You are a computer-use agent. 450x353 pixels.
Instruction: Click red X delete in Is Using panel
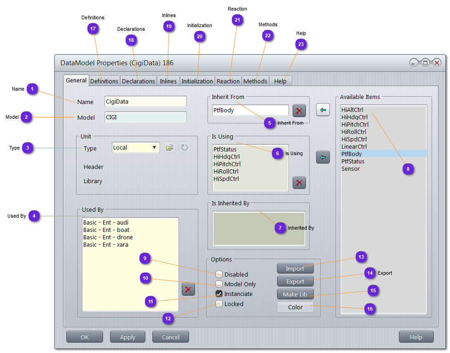coord(300,183)
